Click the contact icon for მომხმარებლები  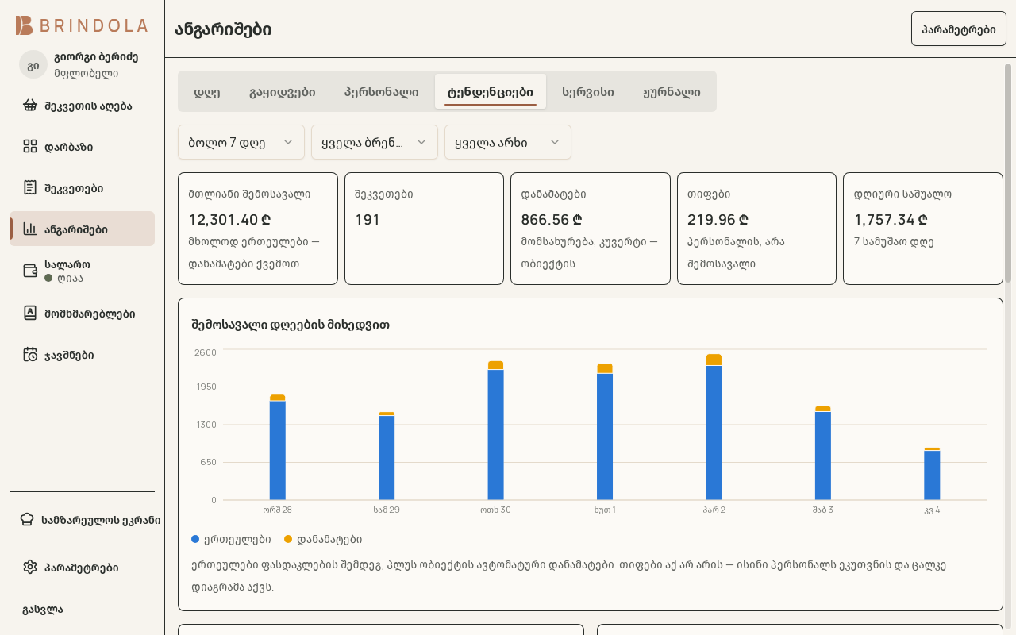click(30, 313)
